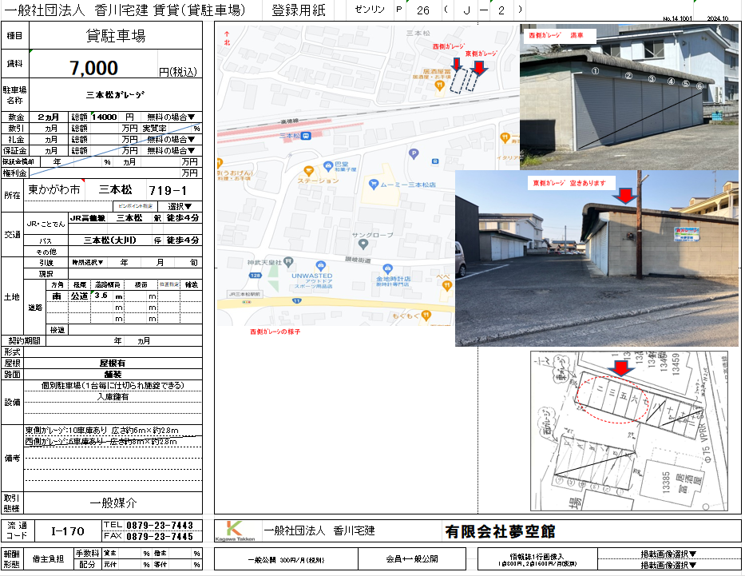Click the red arrow above 東側ガレージ on map

pyautogui.click(x=478, y=69)
